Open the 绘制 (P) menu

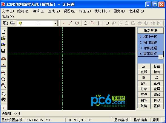coord(23,11)
